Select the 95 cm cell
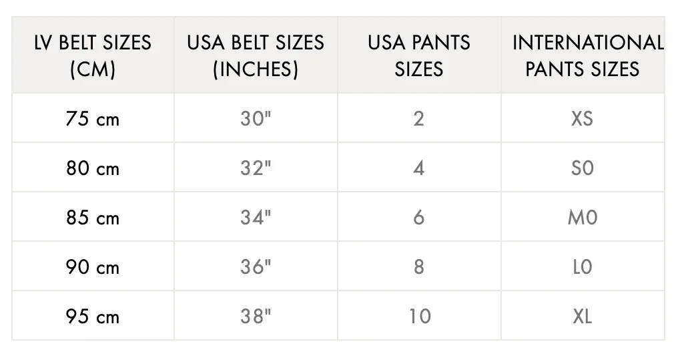 coord(93,315)
